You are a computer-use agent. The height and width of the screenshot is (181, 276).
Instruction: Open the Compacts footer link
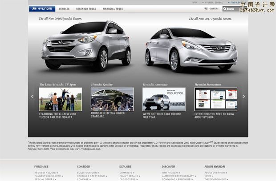pos(127,173)
